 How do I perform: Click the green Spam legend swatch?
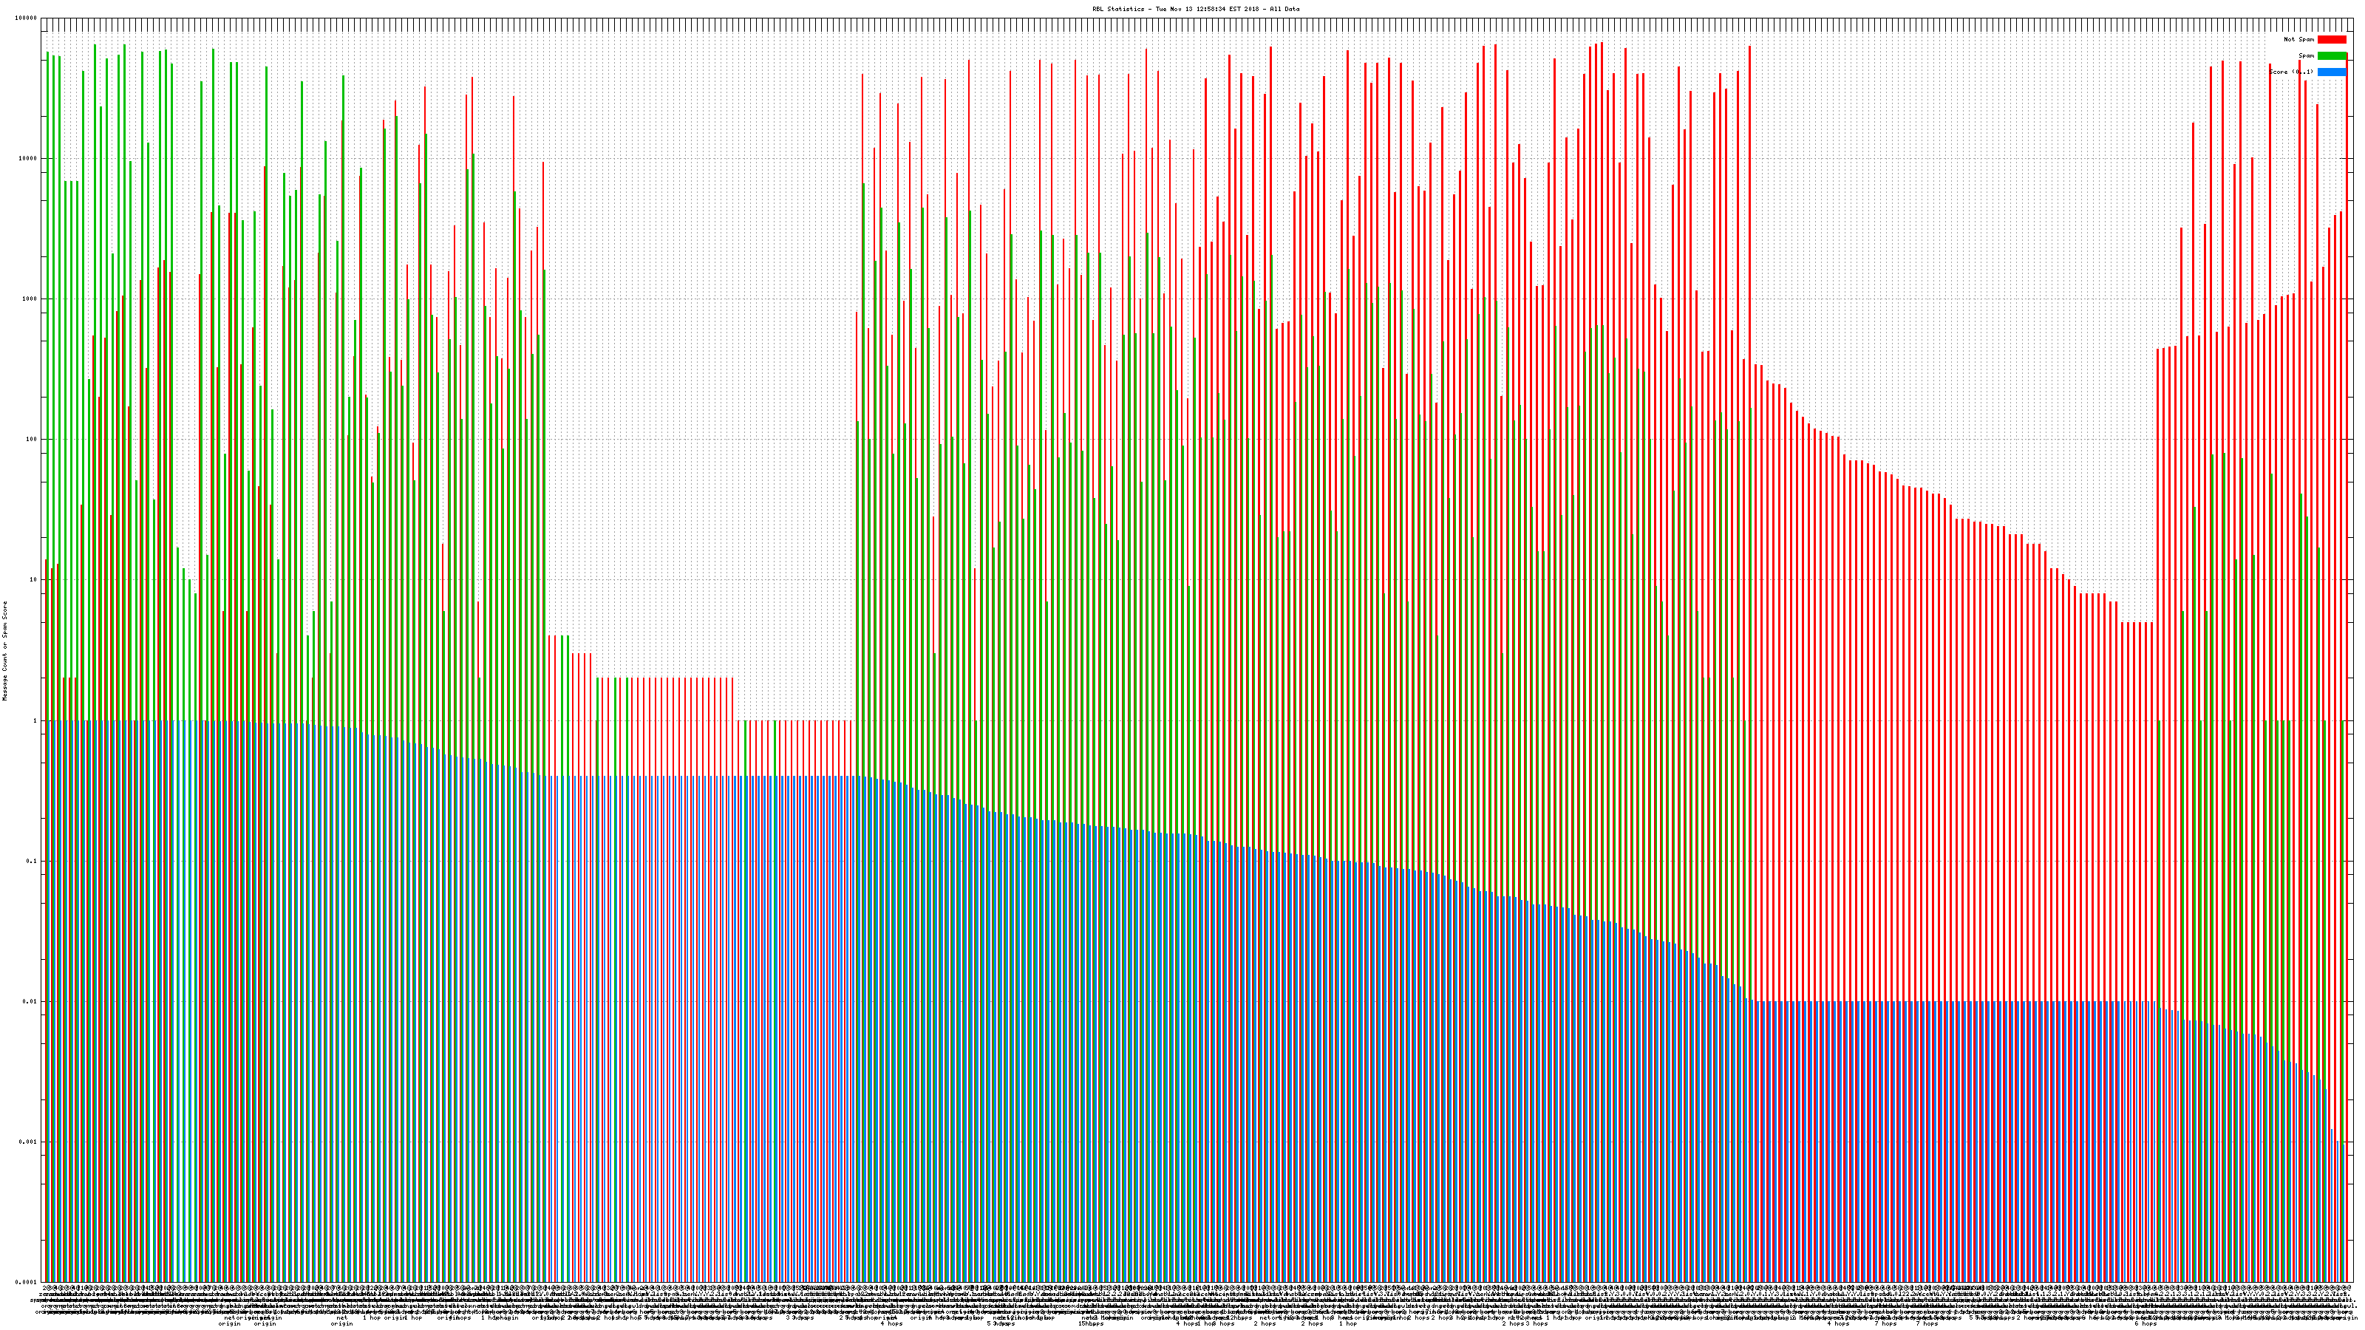2331,56
